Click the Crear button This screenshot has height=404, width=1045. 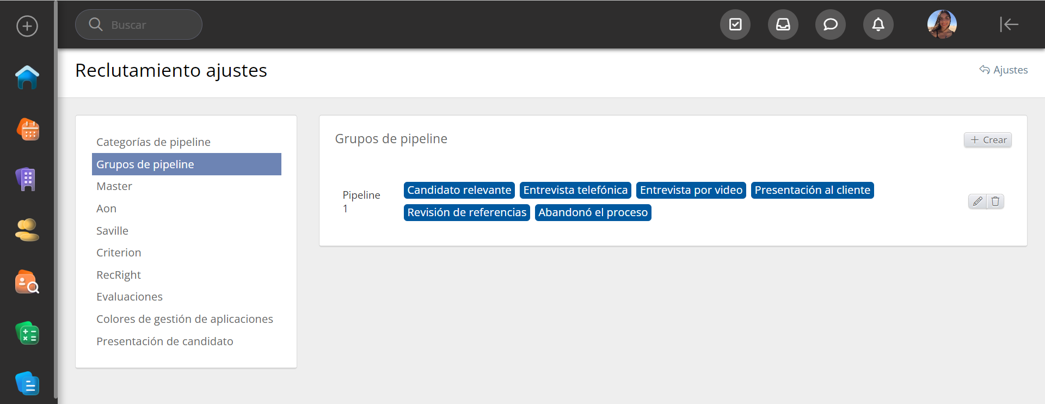988,140
